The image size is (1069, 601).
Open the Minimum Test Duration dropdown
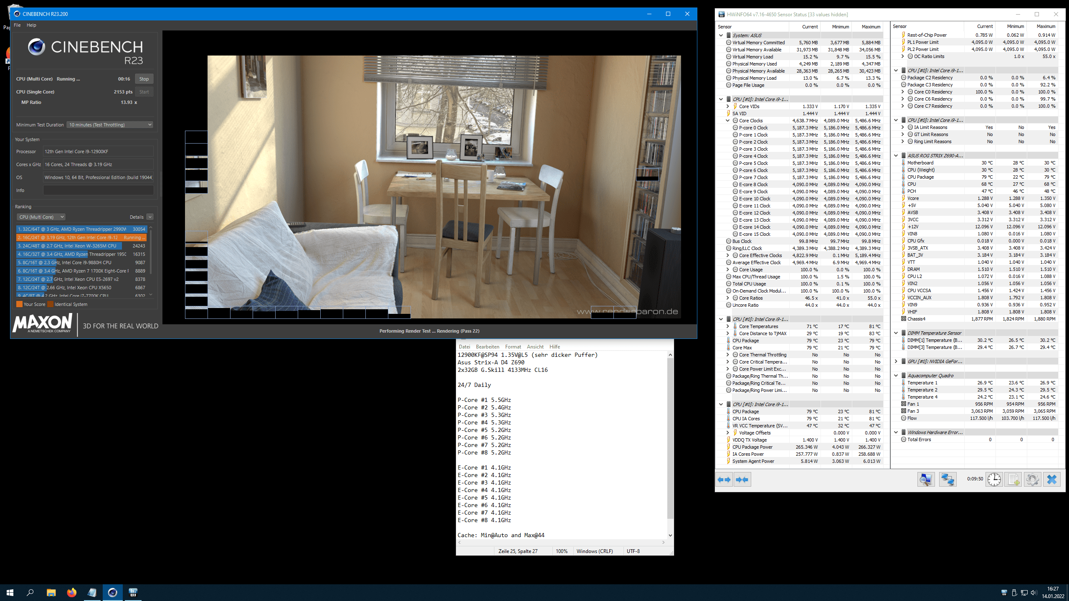[110, 125]
